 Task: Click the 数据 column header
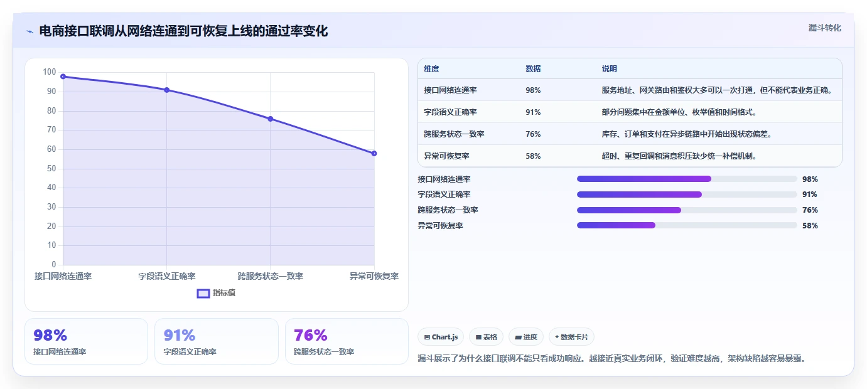pyautogui.click(x=533, y=69)
